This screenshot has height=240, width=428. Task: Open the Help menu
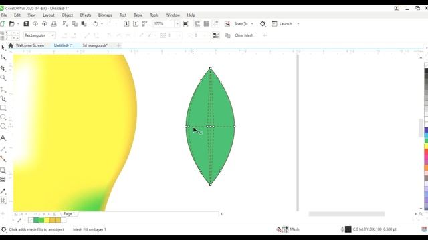[x=191, y=15]
